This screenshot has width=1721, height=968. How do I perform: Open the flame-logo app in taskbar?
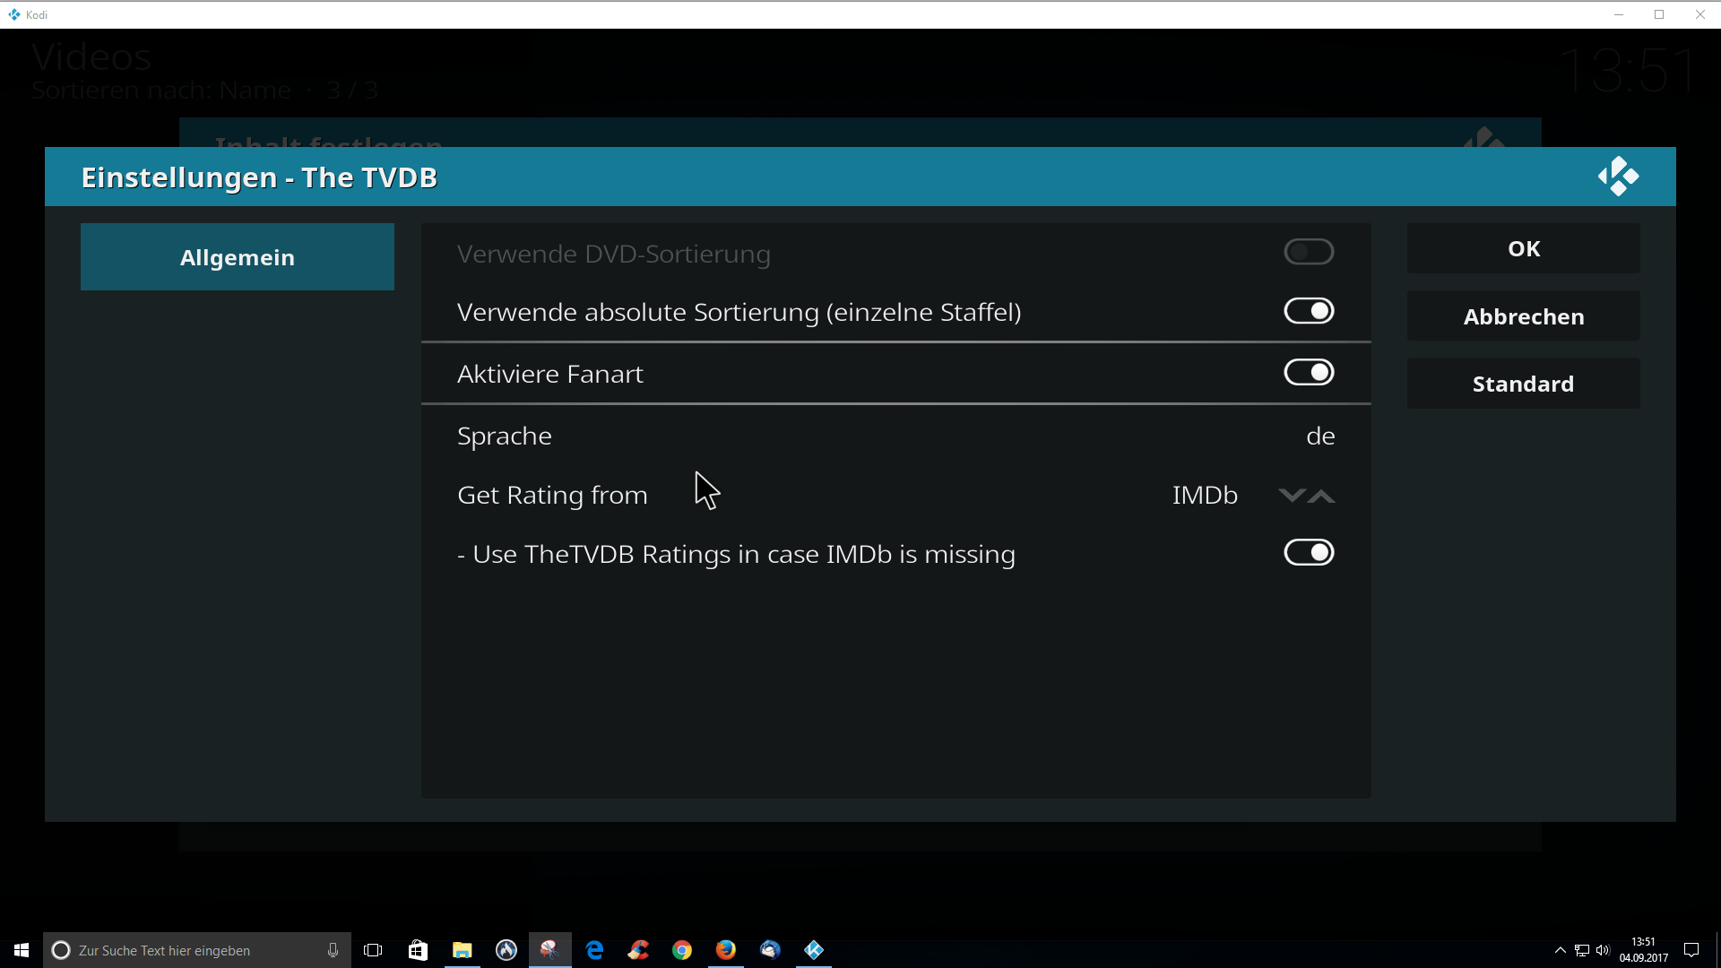[506, 950]
